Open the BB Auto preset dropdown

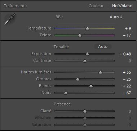116,17
